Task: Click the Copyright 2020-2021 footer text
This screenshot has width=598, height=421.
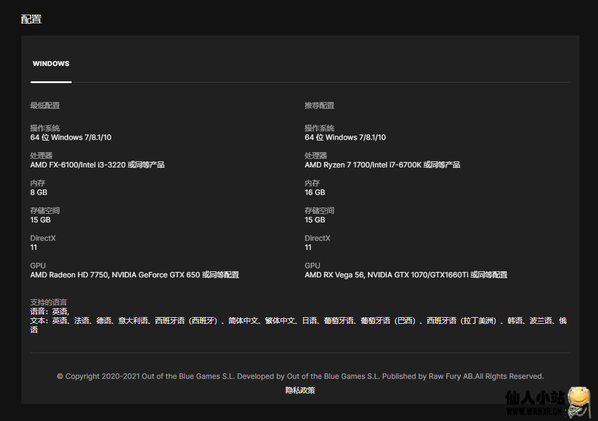Action: (300, 376)
